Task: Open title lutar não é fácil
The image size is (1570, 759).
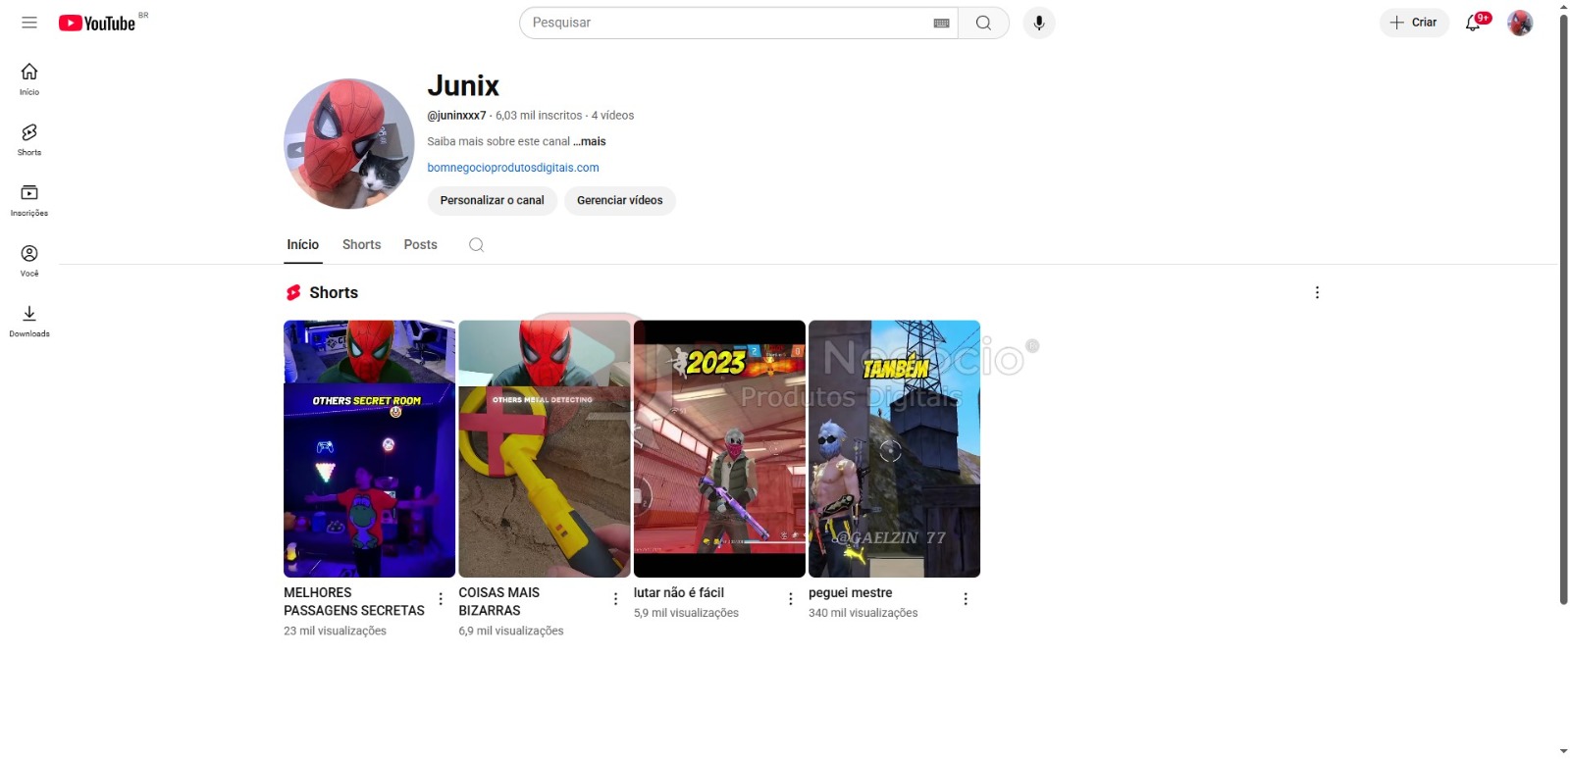Action: pyautogui.click(x=679, y=593)
